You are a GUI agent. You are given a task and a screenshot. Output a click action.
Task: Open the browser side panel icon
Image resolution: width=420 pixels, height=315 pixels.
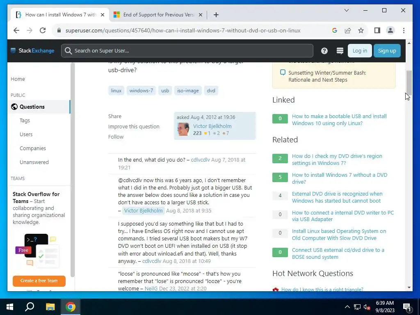click(377, 30)
